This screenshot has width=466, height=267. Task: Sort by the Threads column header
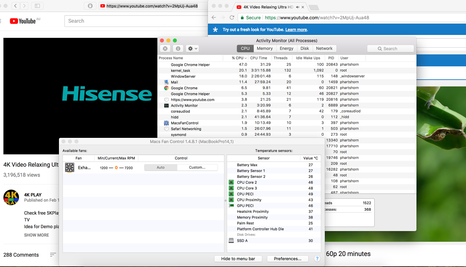click(x=280, y=58)
